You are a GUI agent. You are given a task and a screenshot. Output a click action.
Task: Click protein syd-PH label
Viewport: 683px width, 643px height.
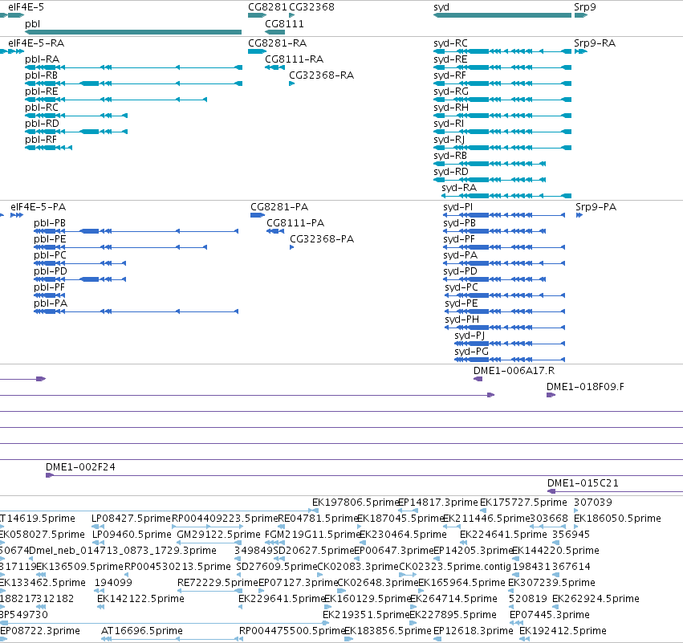tap(461, 319)
